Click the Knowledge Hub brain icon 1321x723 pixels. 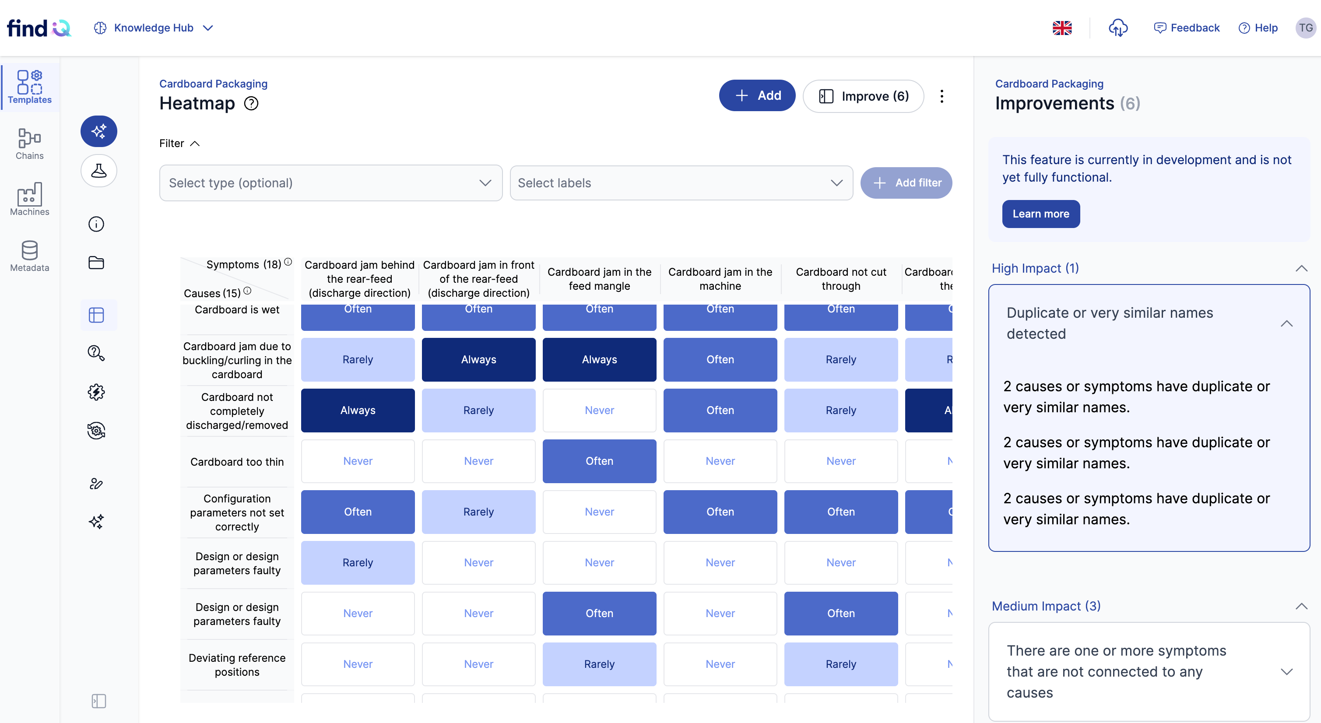tap(100, 28)
